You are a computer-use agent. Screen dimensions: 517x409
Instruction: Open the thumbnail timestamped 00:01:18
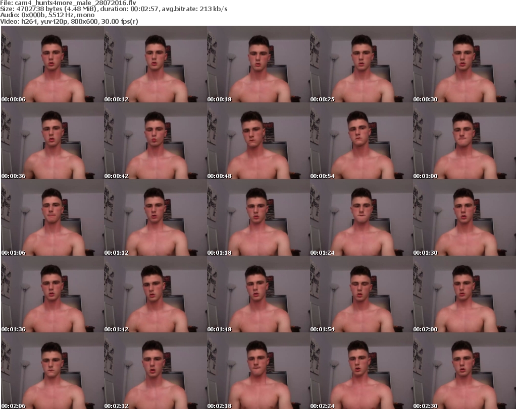258,218
